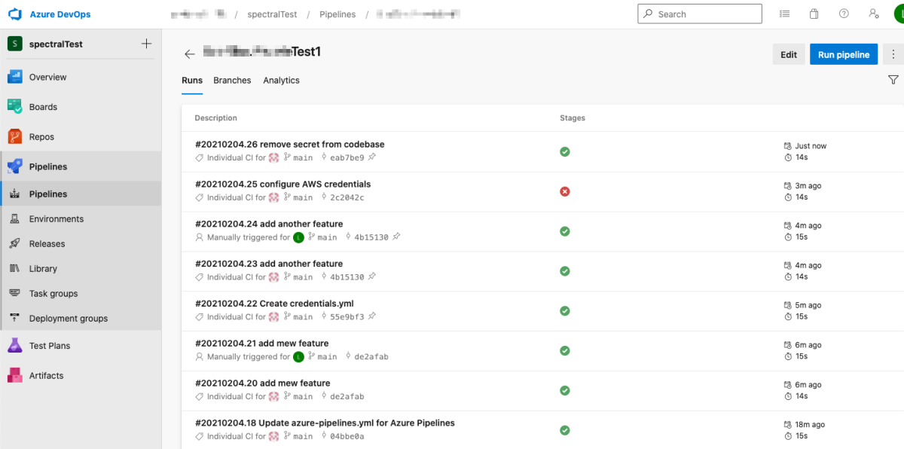Open the more actions vertical ellipsis menu
This screenshot has height=449, width=904.
point(893,54)
